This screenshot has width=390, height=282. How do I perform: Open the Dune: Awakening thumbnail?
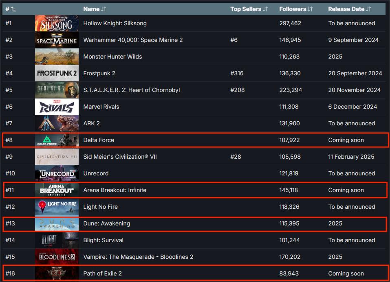tap(57, 223)
